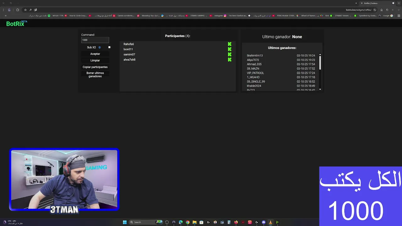Click Borrar ultimos ganadores button
This screenshot has height=226, width=402.
click(x=95, y=75)
